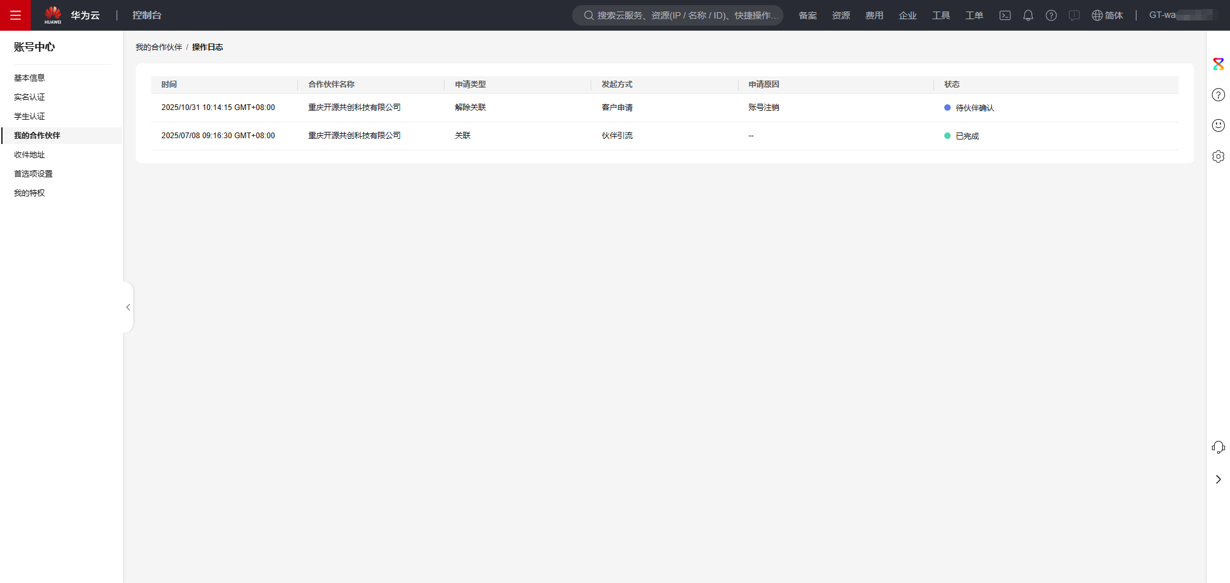Switch to 控制台
This screenshot has height=583, width=1230.
[x=147, y=15]
